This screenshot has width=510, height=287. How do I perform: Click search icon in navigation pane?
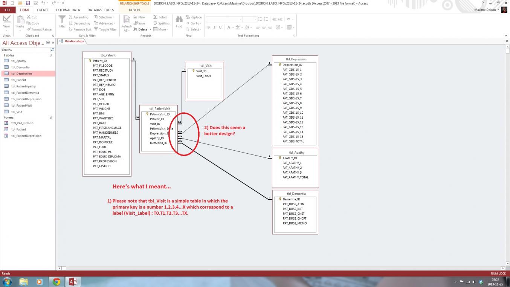[x=52, y=50]
